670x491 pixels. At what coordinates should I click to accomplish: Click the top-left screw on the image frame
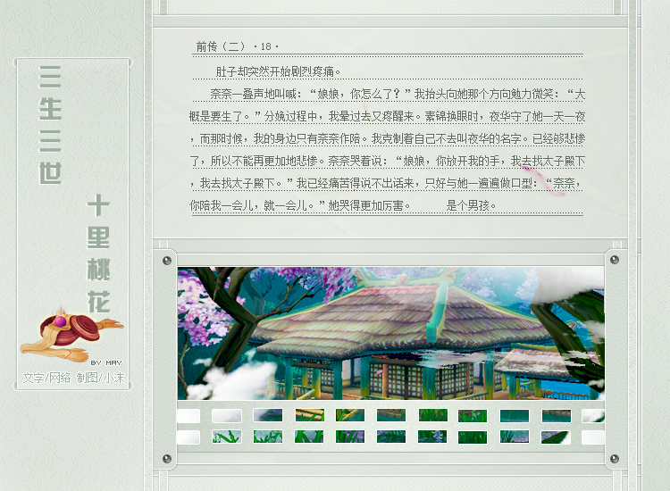(166, 261)
